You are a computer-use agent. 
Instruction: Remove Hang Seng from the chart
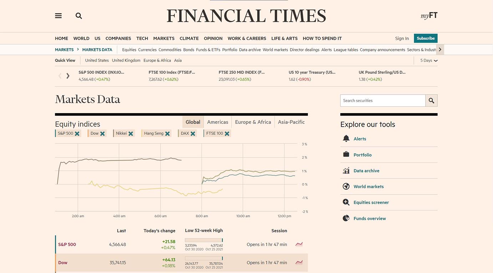point(167,133)
